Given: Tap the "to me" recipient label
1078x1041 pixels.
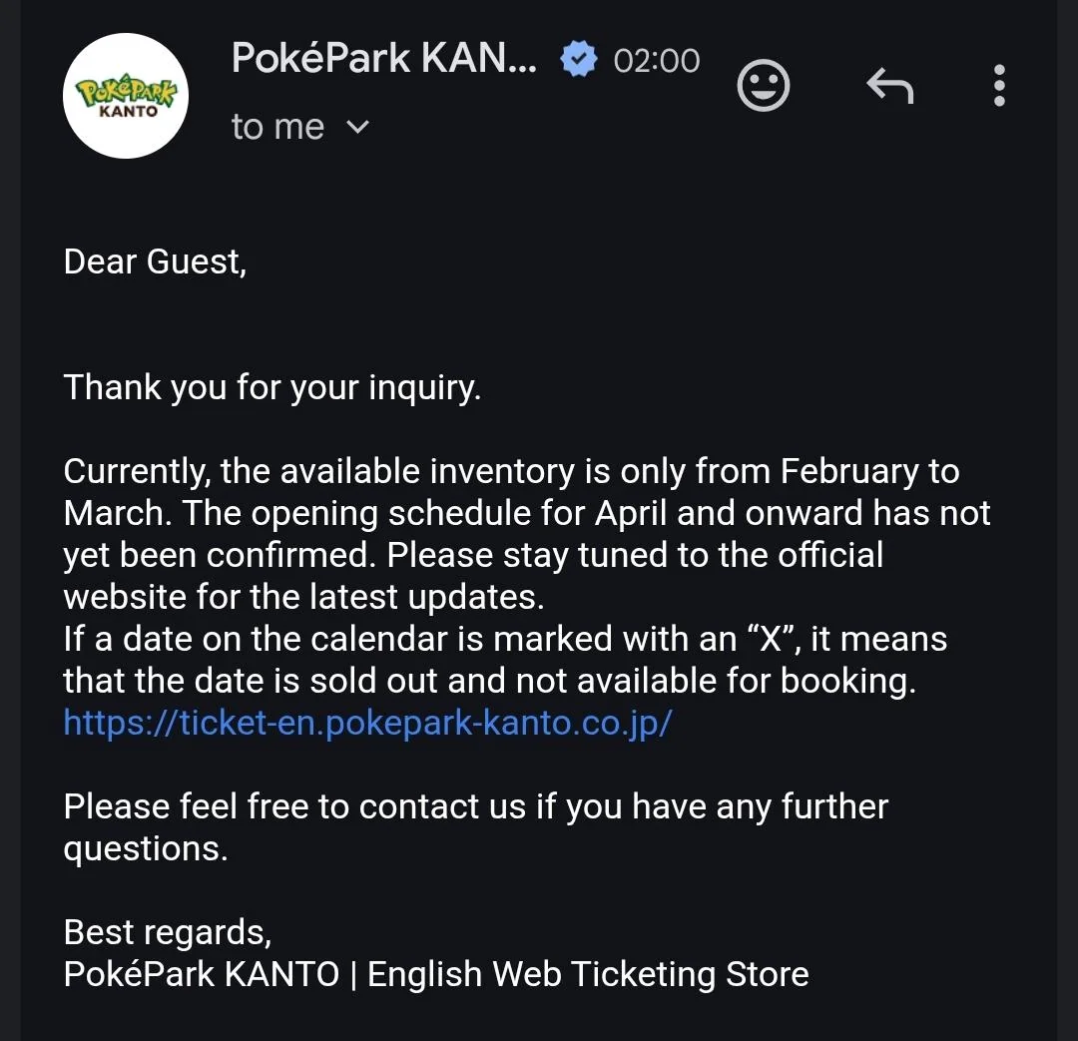Looking at the screenshot, I should [277, 128].
